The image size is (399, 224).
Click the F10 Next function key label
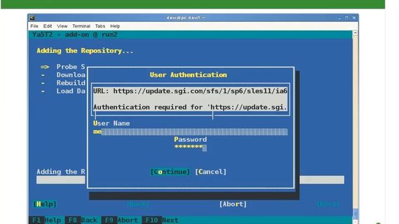click(161, 220)
